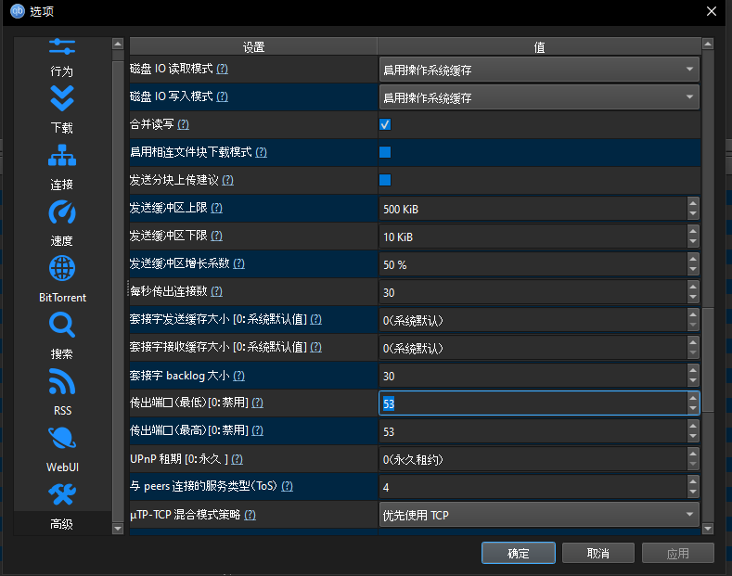Click the 设置 column header
This screenshot has height=576, width=732.
[x=252, y=46]
